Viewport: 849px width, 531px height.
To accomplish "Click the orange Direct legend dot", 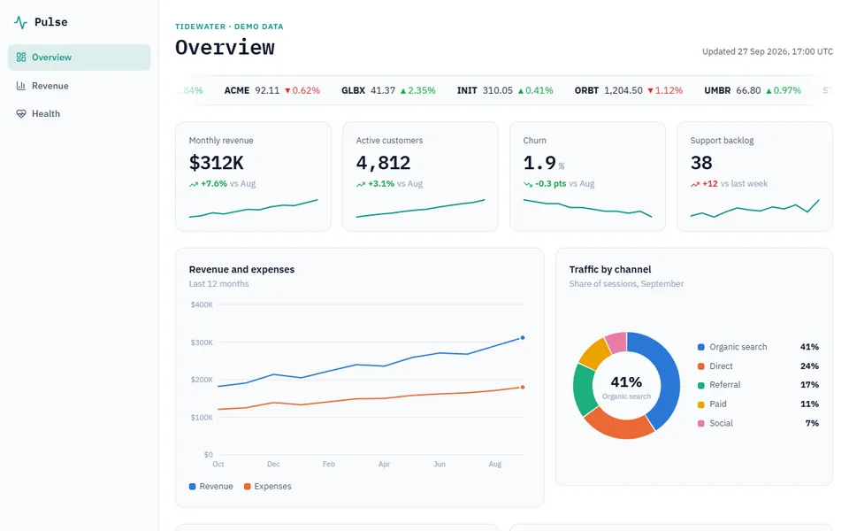I will (x=701, y=366).
